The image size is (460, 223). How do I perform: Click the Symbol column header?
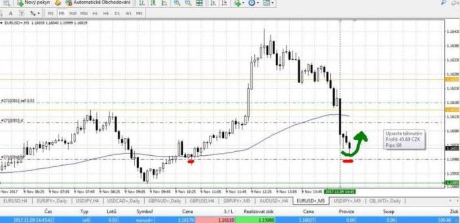(145, 211)
